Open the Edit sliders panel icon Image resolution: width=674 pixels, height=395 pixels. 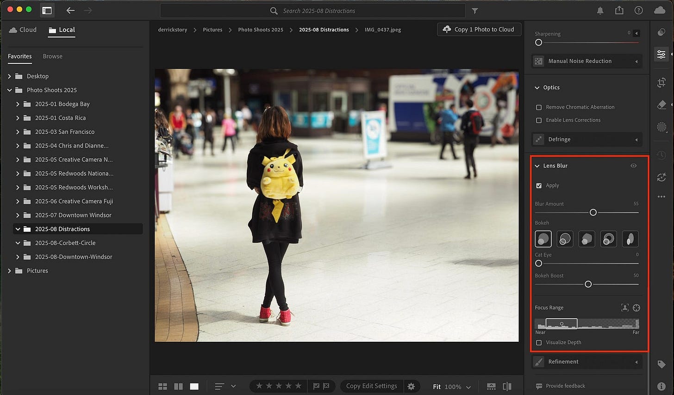pos(662,55)
